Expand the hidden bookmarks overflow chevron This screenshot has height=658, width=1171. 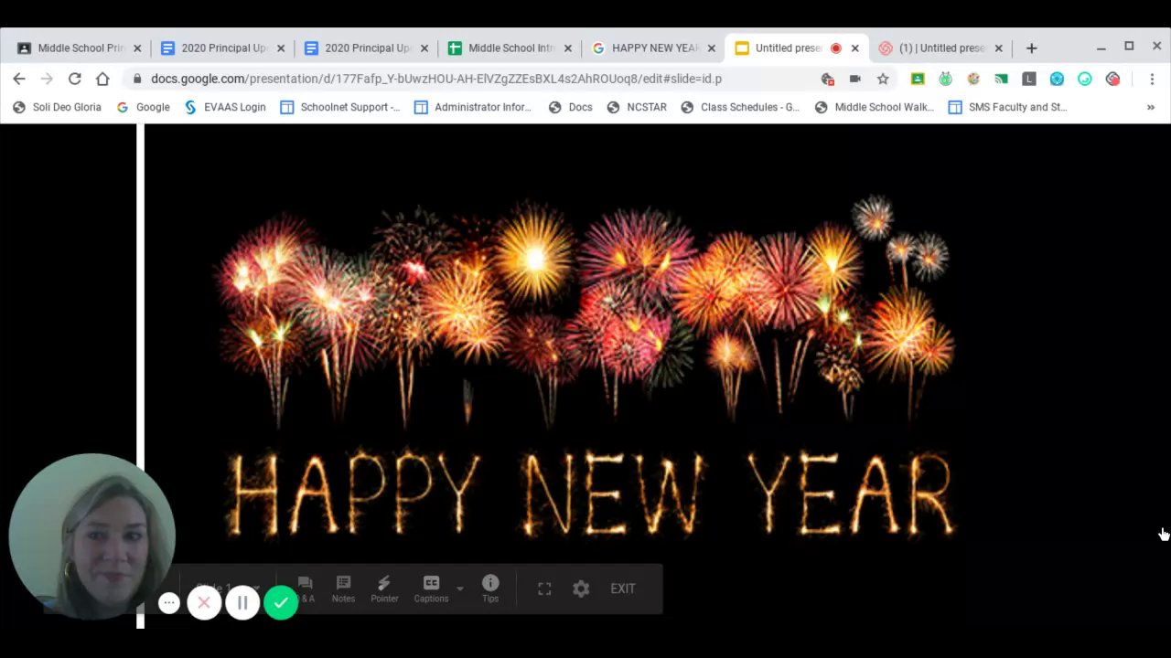click(x=1150, y=107)
